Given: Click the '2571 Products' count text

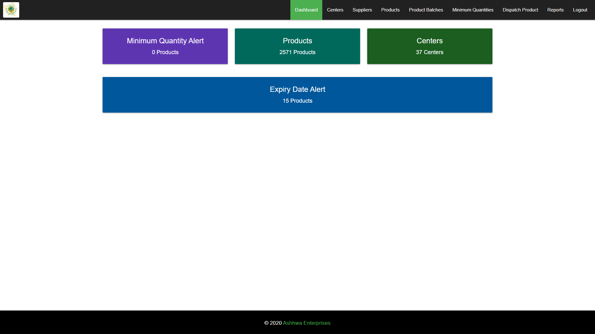Looking at the screenshot, I should 297,52.
